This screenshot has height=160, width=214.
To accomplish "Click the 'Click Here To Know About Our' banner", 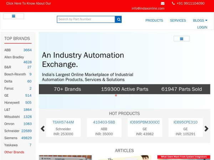I will pos(29,4).
